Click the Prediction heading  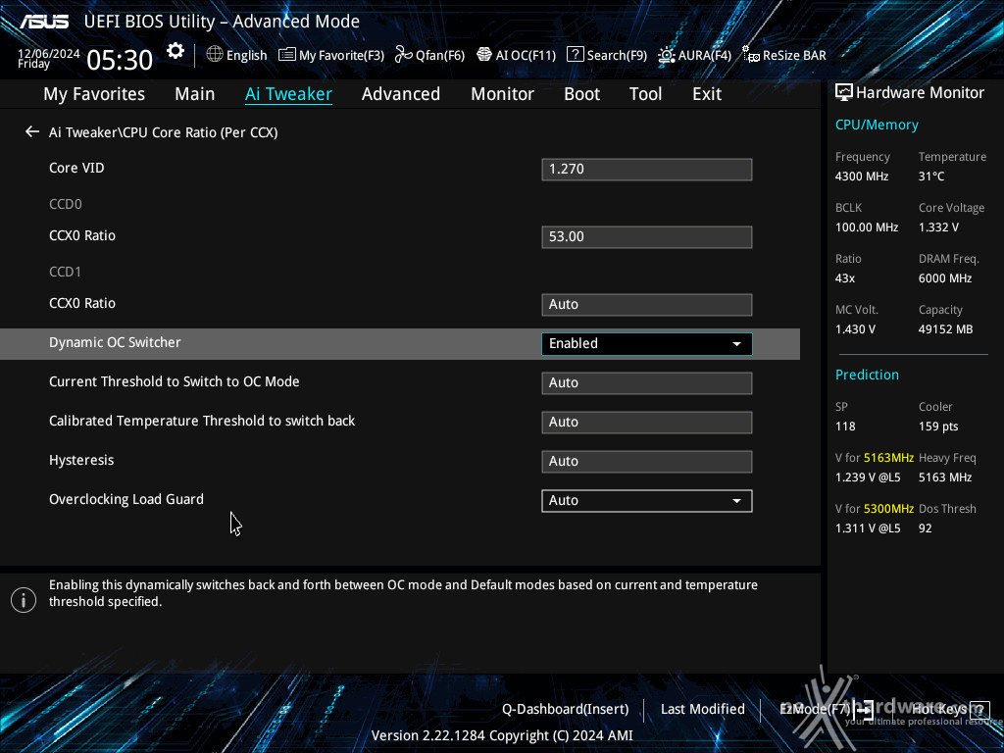pos(867,375)
